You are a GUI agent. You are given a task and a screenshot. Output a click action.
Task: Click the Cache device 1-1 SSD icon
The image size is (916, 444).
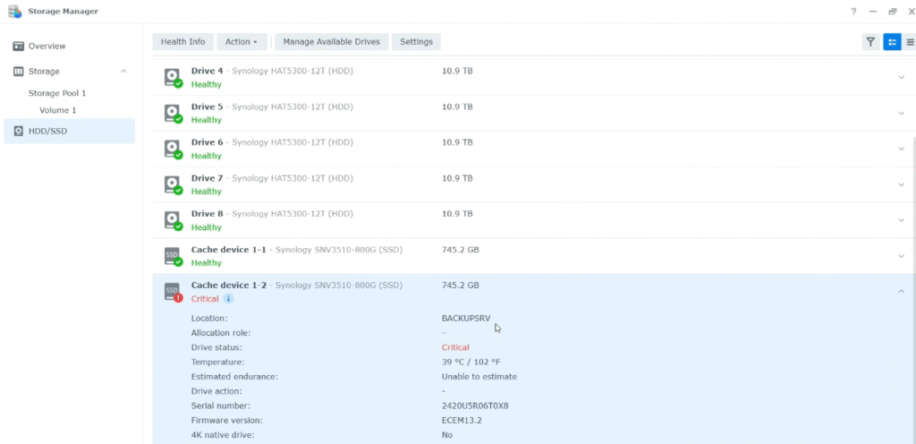173,256
